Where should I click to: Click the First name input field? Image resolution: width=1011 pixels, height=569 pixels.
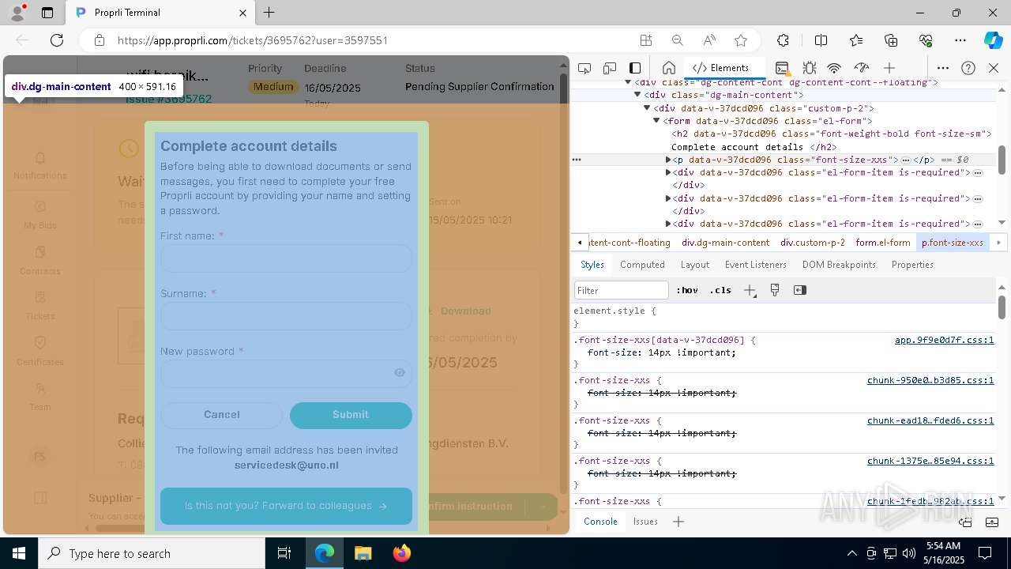286,258
